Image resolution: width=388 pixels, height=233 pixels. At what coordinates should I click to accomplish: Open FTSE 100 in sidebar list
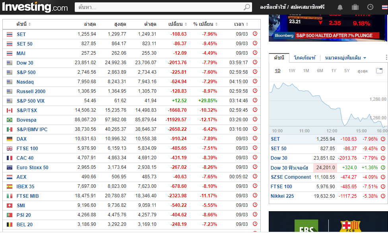coord(281,187)
